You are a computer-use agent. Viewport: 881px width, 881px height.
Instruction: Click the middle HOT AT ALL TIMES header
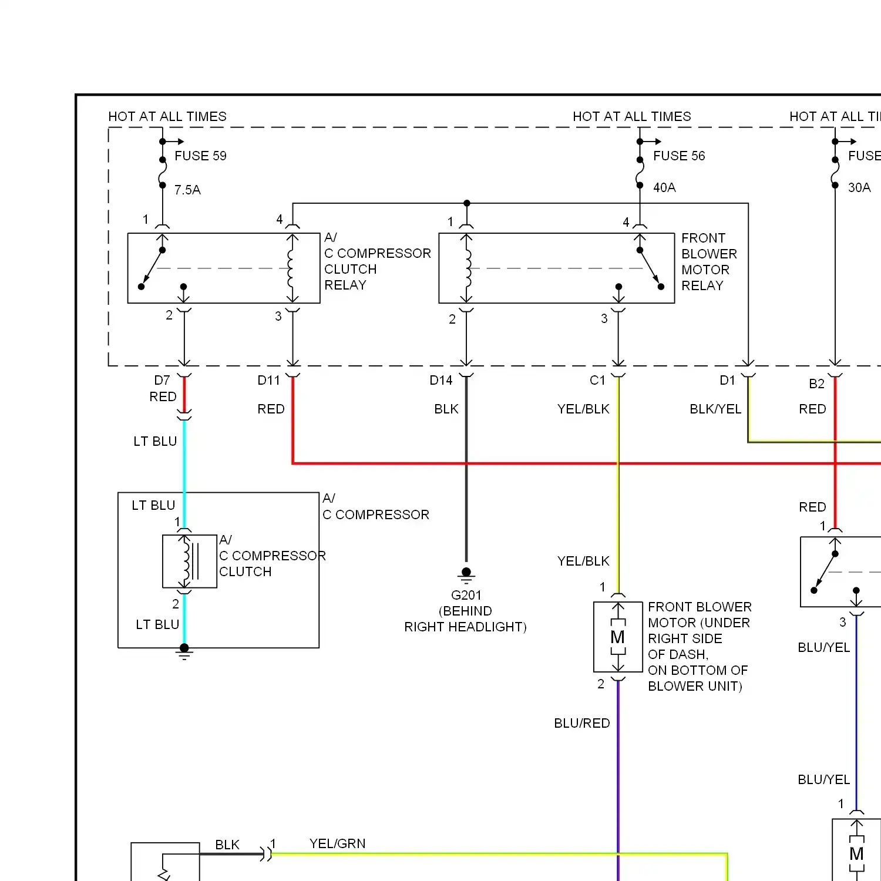(632, 116)
